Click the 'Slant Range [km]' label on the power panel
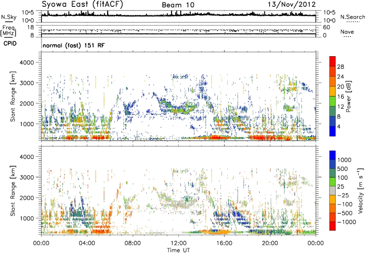This screenshot has height=253, width=365. 13,96
